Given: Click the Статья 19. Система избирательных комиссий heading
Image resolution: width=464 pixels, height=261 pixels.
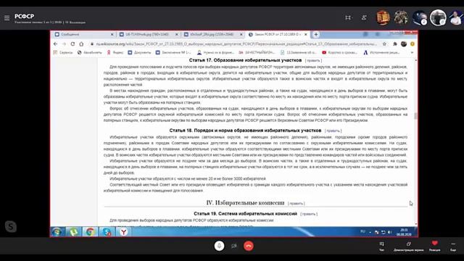Looking at the screenshot, I should pos(245,214).
